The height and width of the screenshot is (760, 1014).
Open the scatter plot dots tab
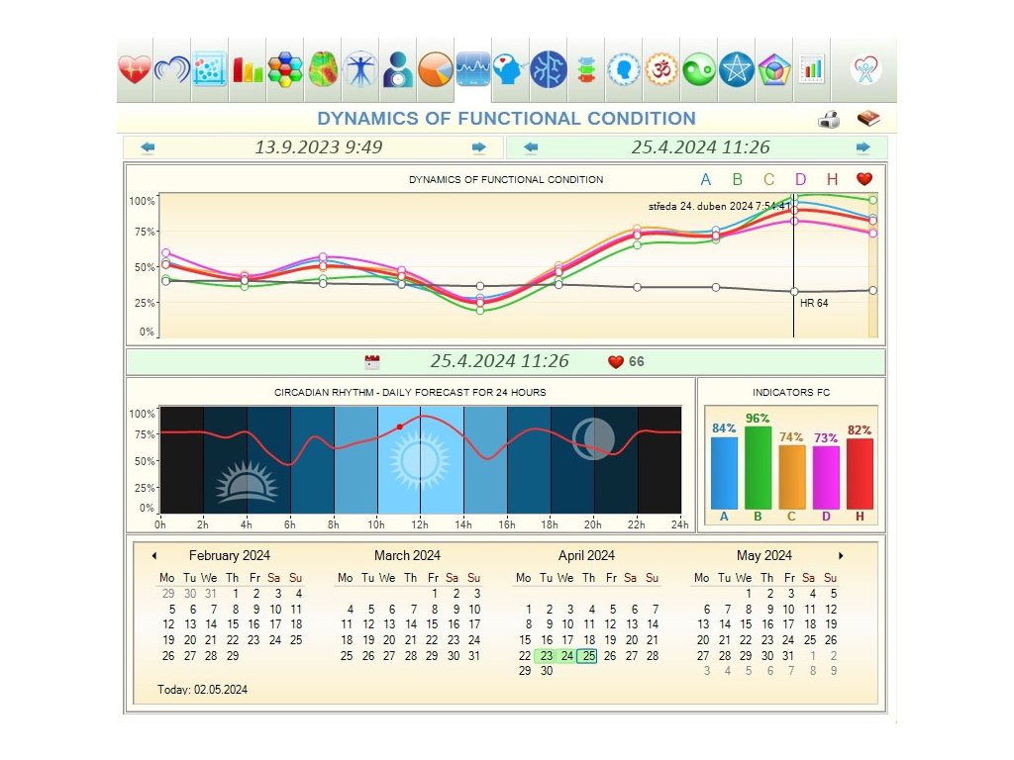210,69
